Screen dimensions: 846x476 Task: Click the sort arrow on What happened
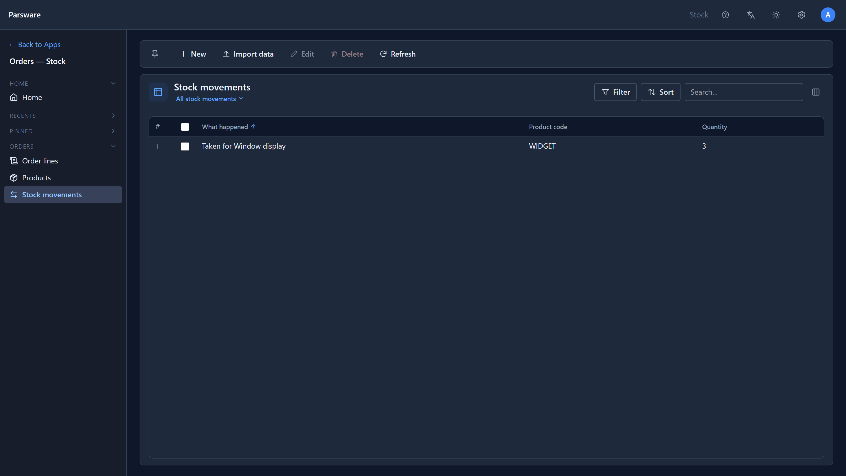point(253,126)
